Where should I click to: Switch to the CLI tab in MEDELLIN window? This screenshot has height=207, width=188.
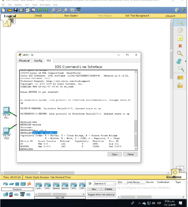click(x=49, y=60)
